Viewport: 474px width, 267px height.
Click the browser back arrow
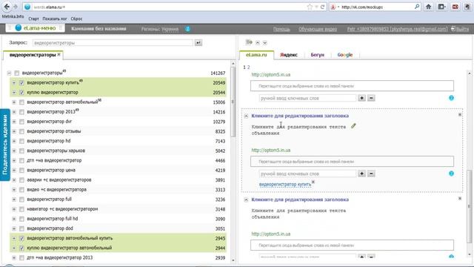(x=7, y=7)
